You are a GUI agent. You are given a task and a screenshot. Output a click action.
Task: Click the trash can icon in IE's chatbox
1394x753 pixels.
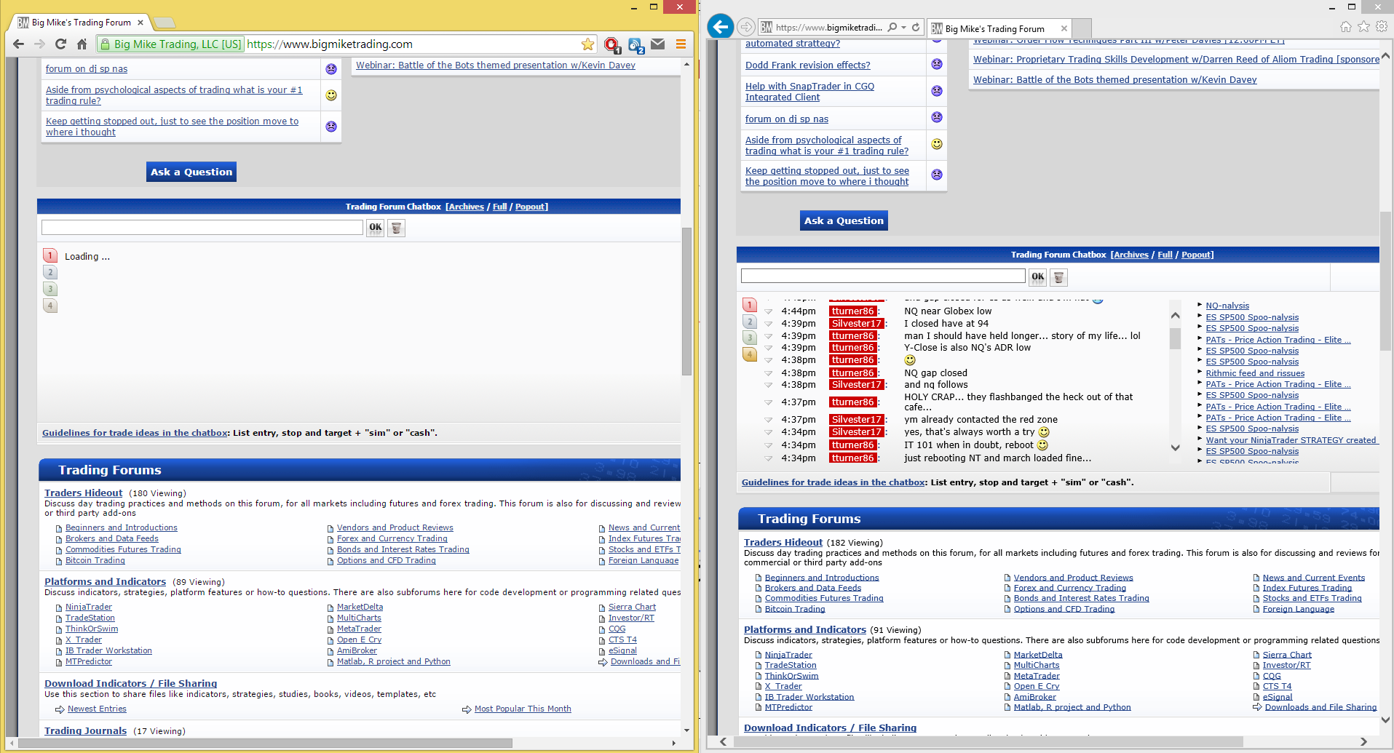1059,276
